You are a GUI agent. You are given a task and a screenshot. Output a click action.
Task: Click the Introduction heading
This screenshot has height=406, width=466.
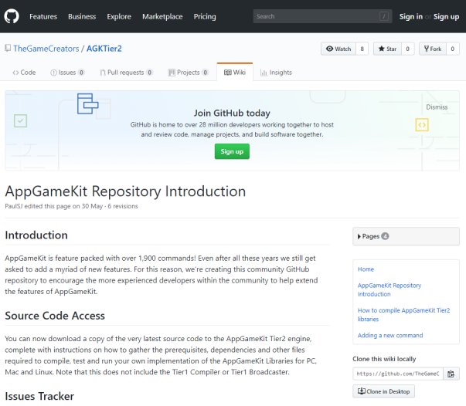(36, 235)
